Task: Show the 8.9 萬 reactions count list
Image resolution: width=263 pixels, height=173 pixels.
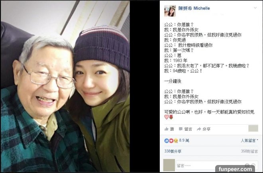Action: coord(184,140)
